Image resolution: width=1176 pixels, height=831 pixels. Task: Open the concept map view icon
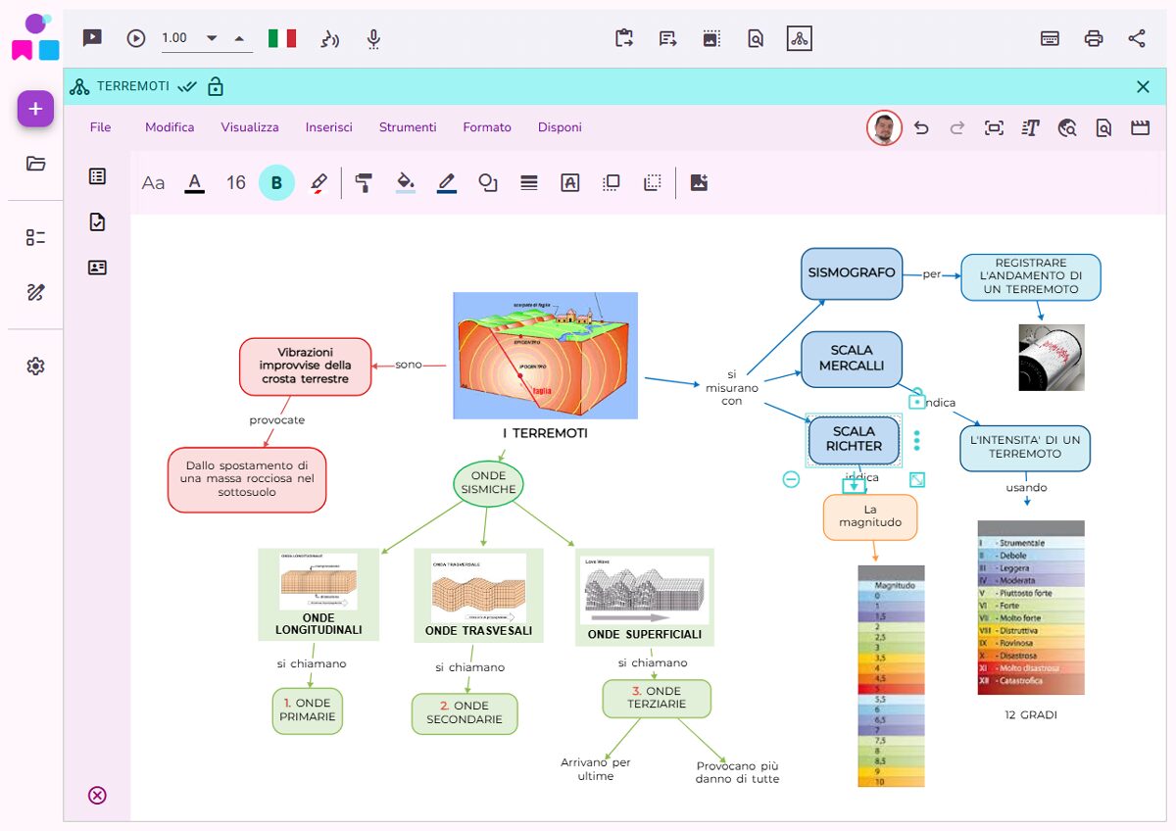tap(799, 38)
